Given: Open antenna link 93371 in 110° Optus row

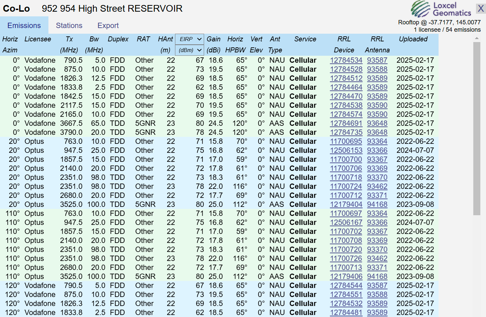Looking at the screenshot, I should (377, 267).
